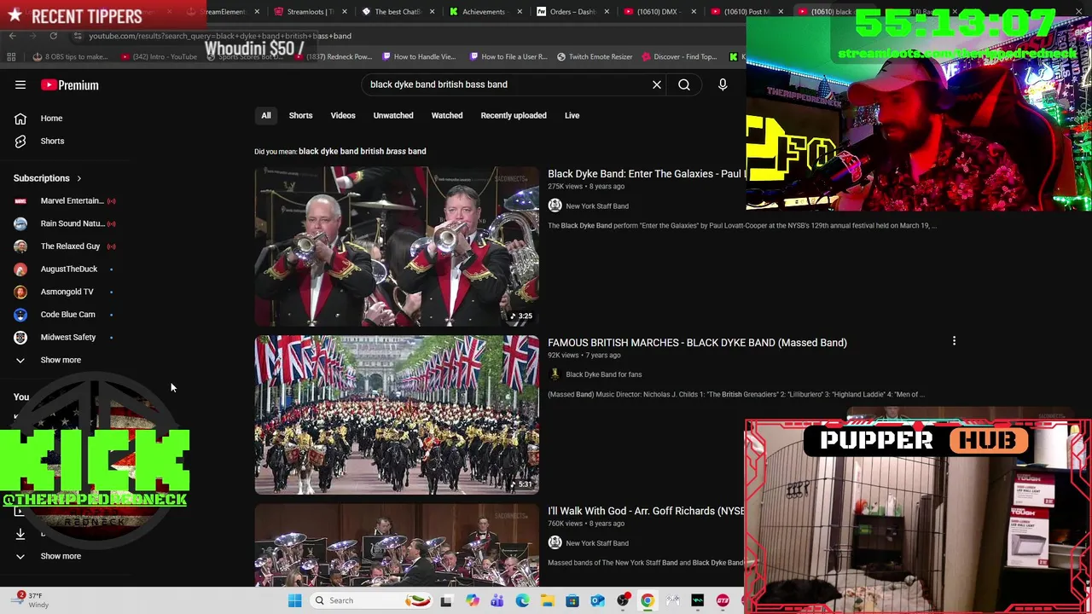Open Task View on the taskbar
The width and height of the screenshot is (1092, 614).
click(445, 600)
